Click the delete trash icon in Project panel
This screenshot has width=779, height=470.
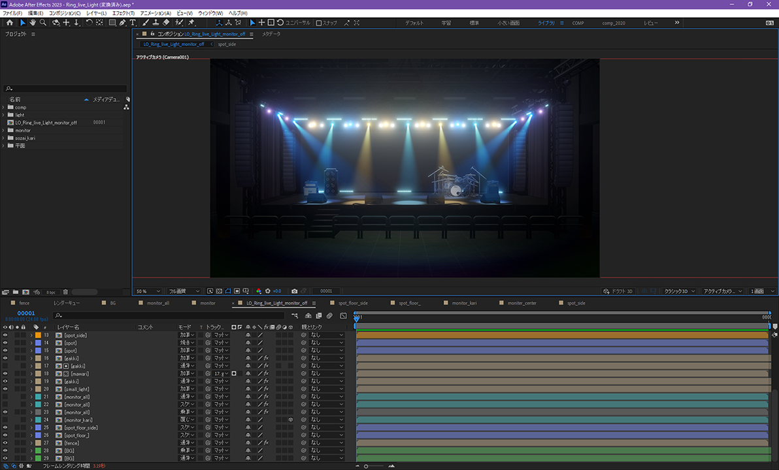pyautogui.click(x=65, y=292)
